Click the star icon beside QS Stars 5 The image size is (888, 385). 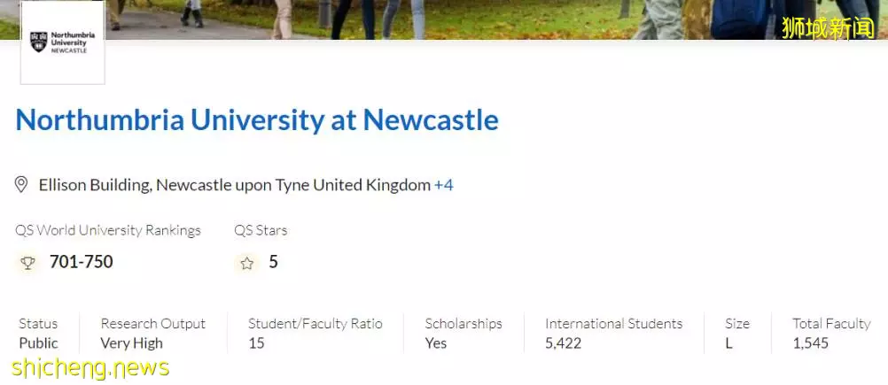tap(247, 263)
